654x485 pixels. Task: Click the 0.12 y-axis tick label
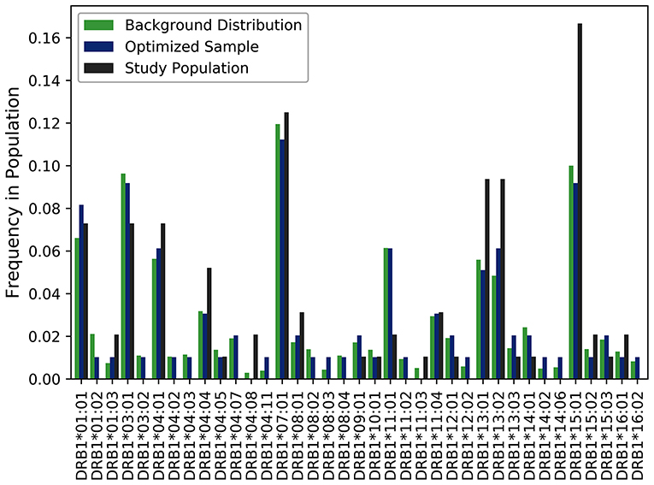tap(44, 123)
